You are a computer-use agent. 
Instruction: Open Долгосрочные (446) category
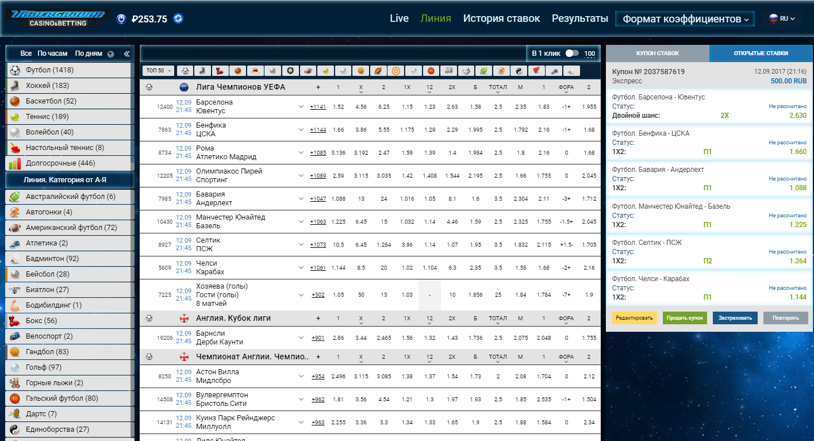pos(70,163)
